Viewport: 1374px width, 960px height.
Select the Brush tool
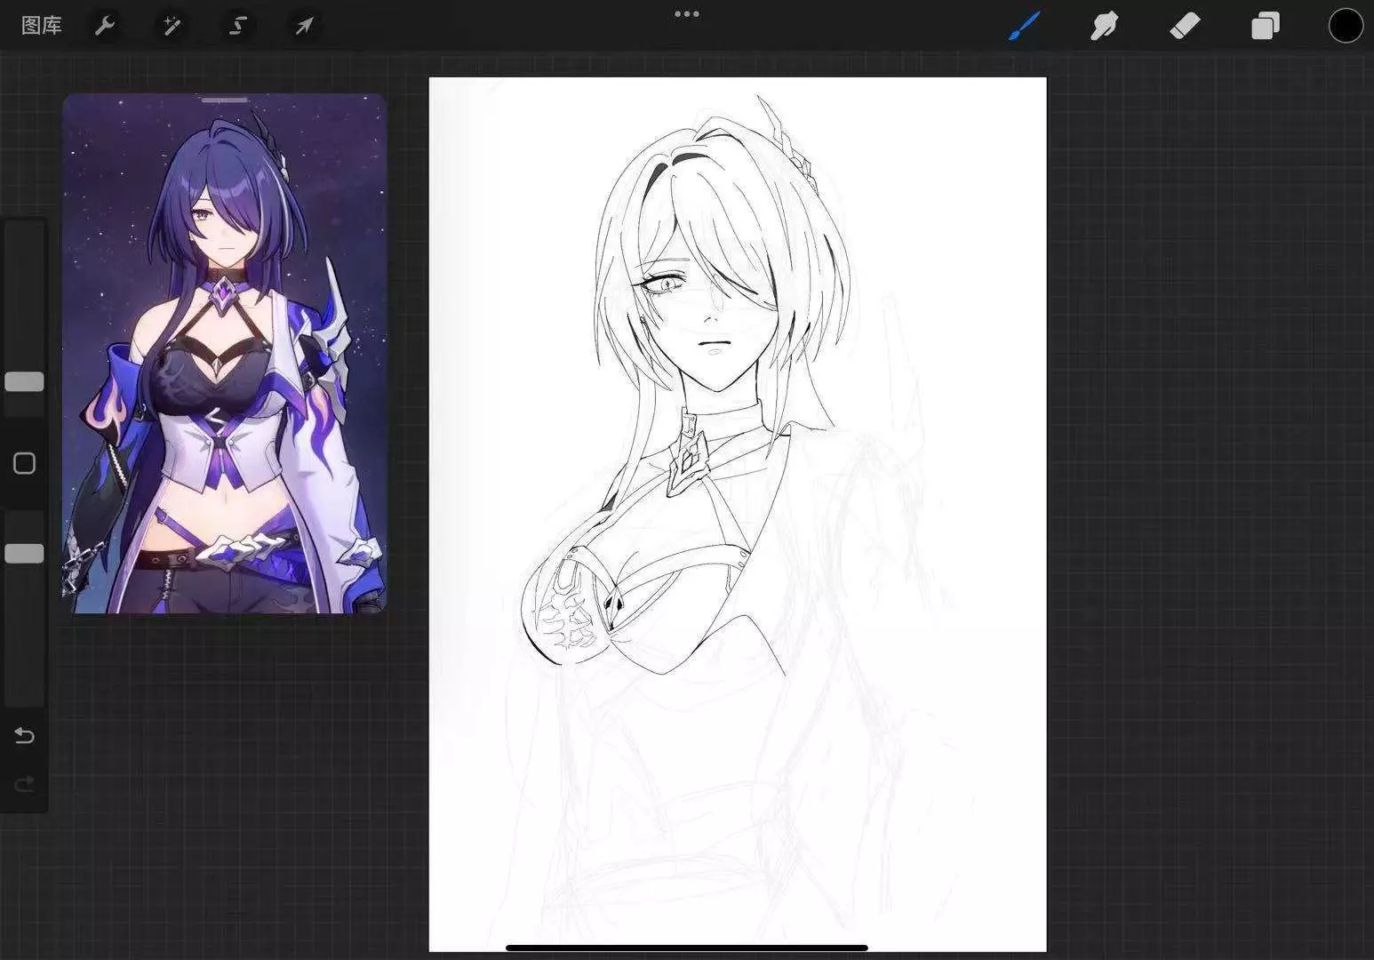tap(1025, 26)
